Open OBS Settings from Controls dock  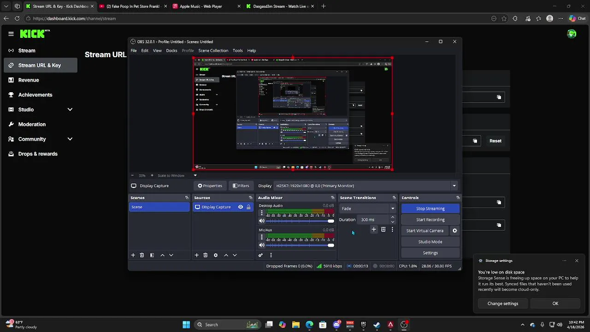click(x=430, y=253)
